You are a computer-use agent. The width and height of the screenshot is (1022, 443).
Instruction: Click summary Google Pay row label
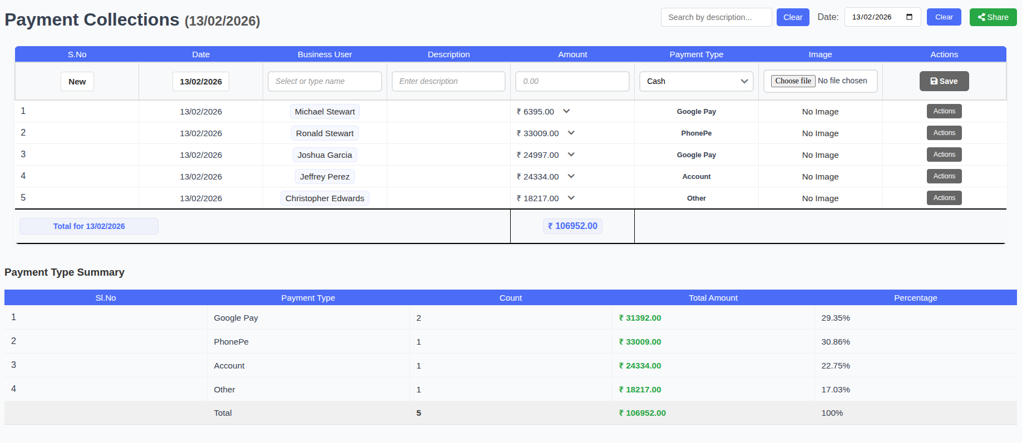click(236, 318)
